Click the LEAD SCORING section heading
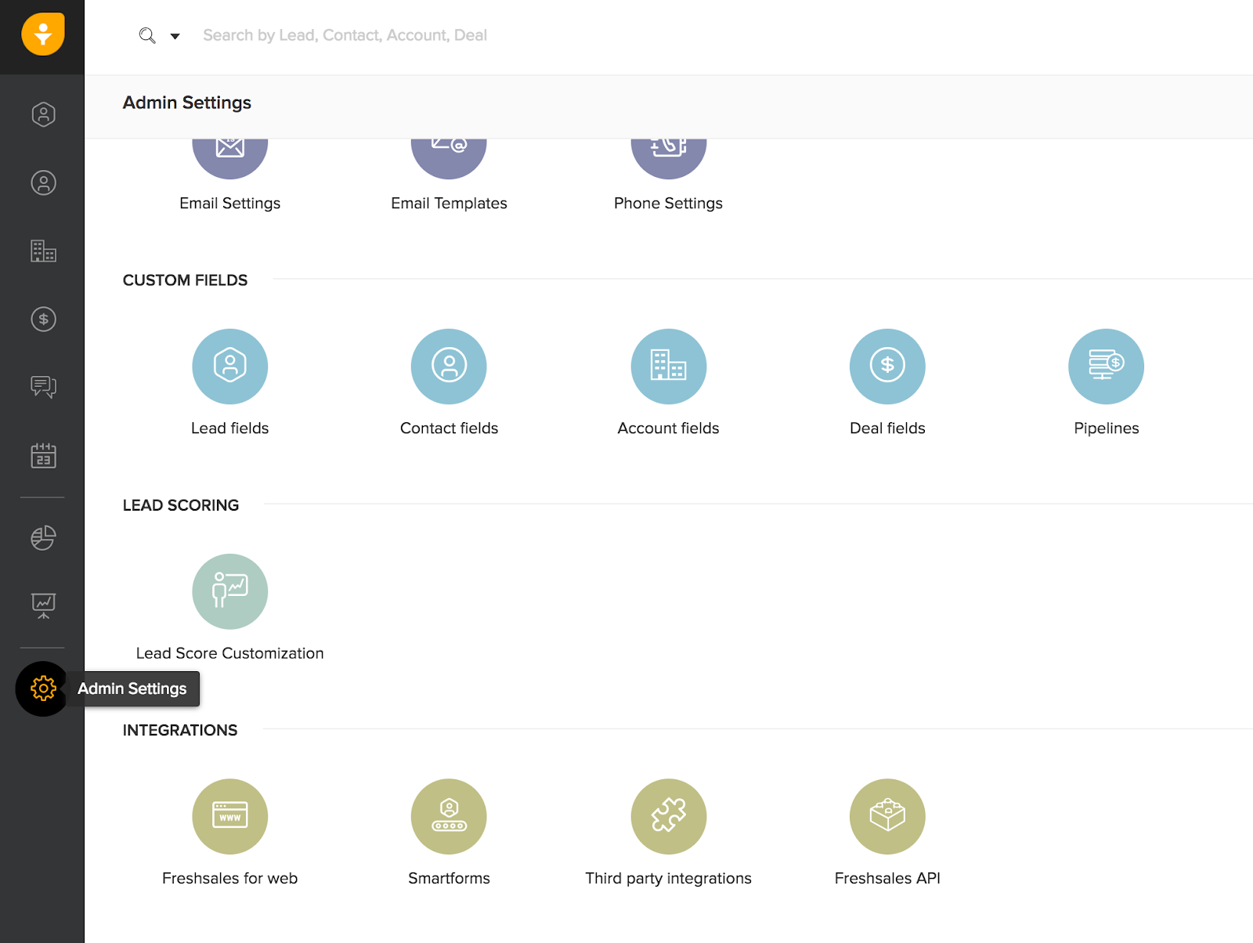The width and height of the screenshot is (1253, 943). tap(181, 505)
